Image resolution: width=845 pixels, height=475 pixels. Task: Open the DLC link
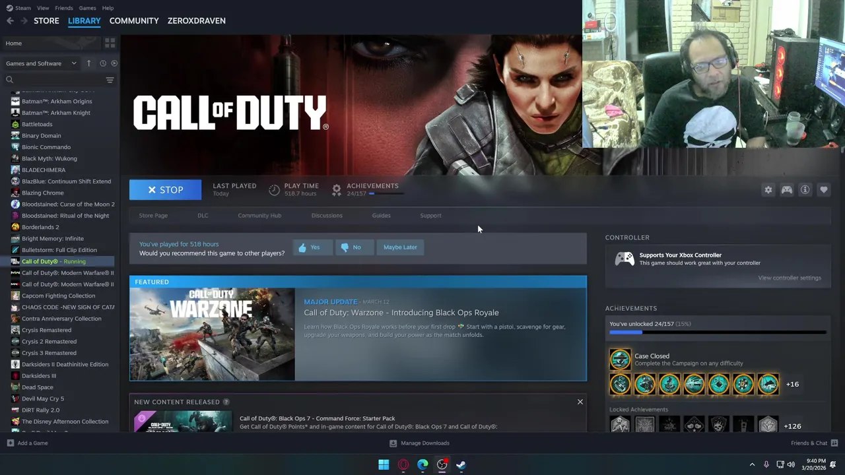click(x=203, y=216)
